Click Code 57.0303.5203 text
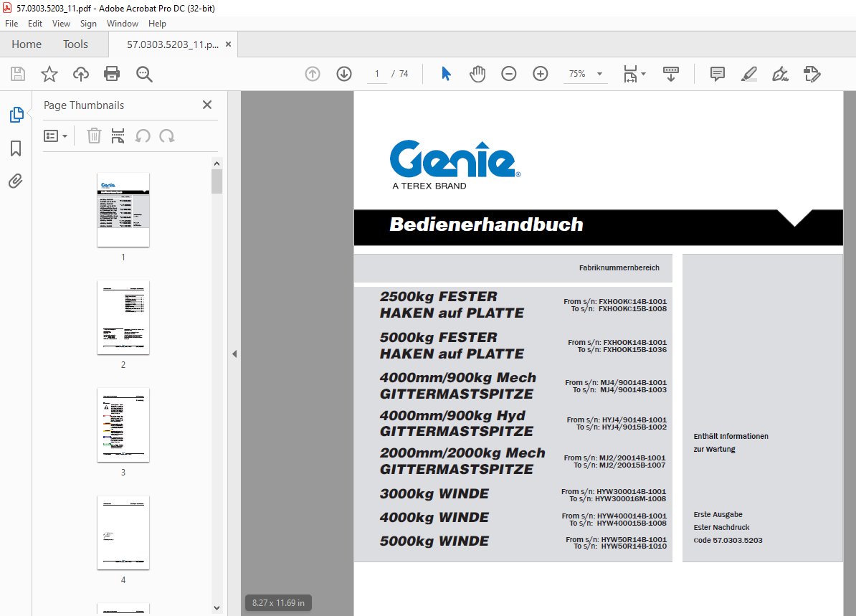Viewport: 856px width, 616px height. pos(728,540)
